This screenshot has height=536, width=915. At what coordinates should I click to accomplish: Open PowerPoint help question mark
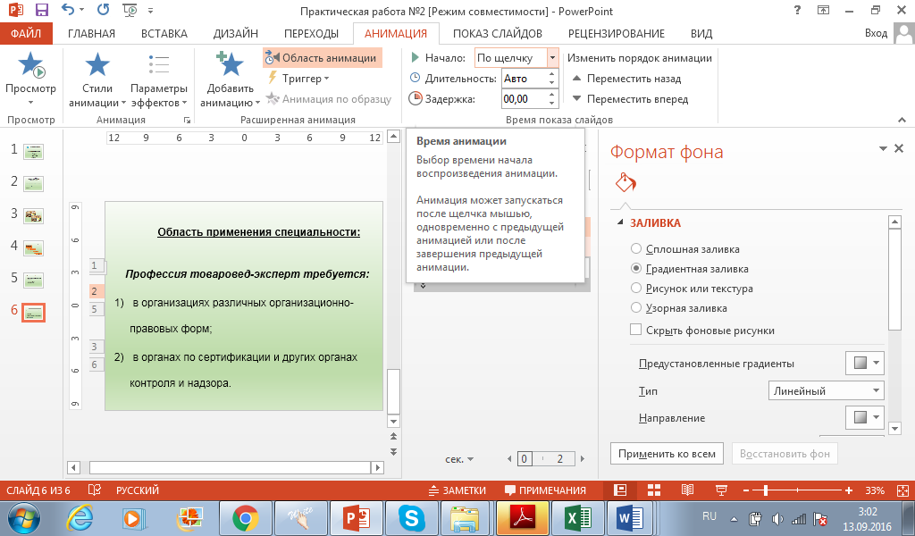(797, 10)
